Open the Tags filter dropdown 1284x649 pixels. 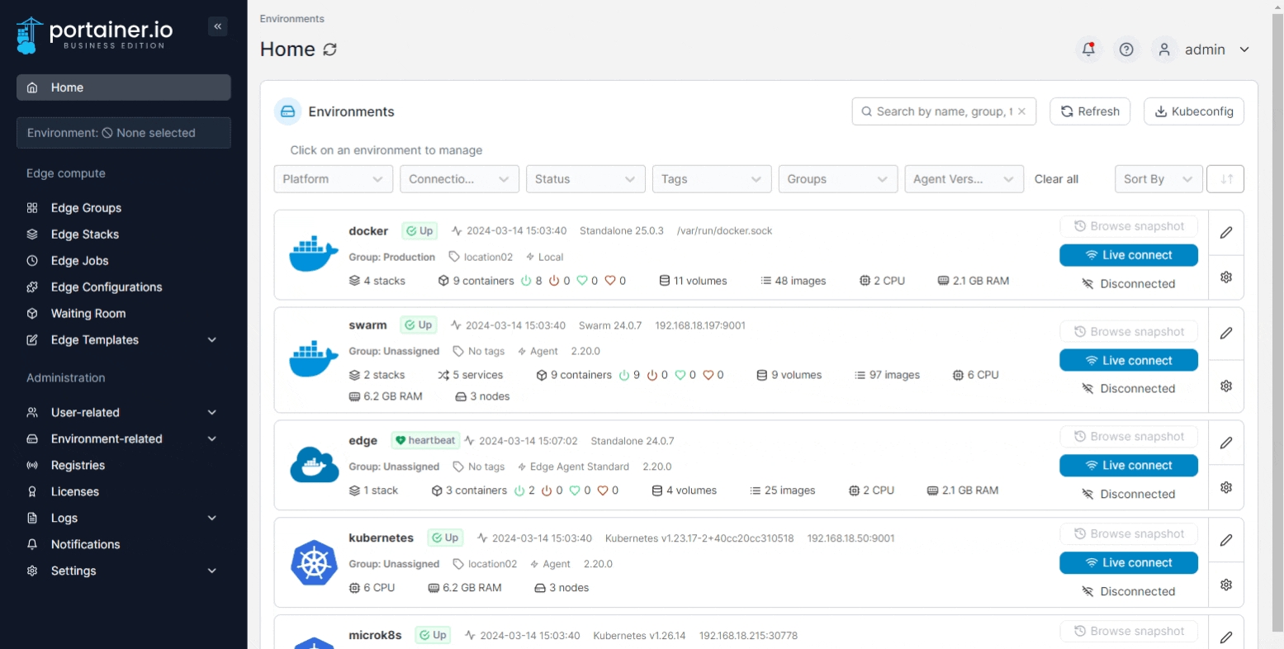pyautogui.click(x=712, y=179)
